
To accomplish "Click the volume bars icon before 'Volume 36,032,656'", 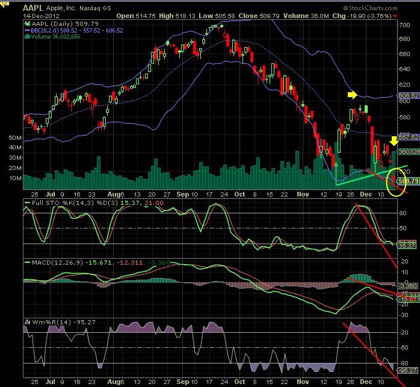I will [x=27, y=37].
